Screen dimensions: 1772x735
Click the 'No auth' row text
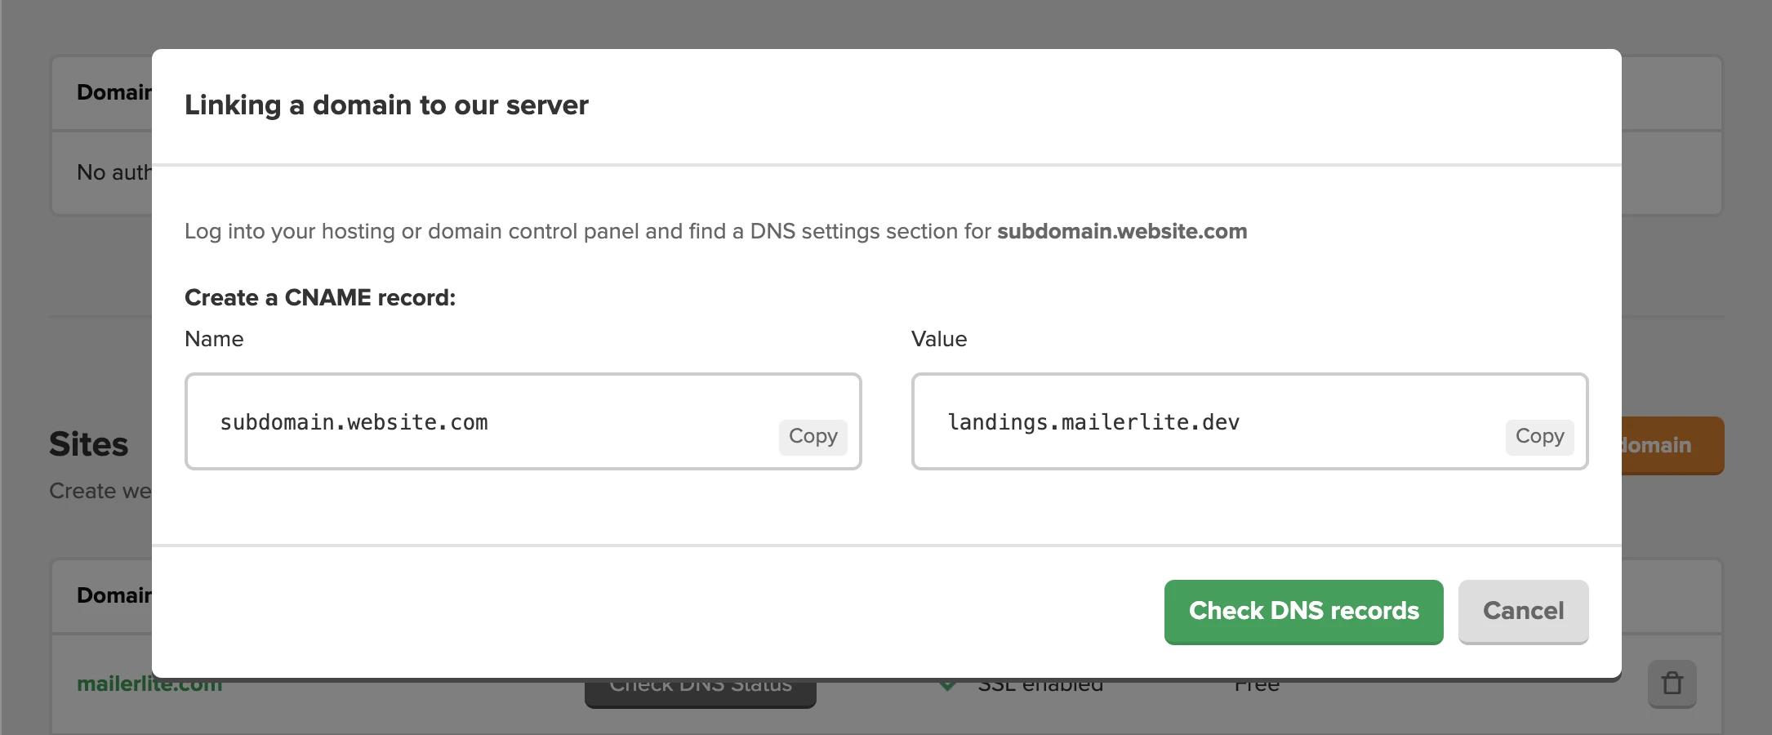tap(114, 172)
